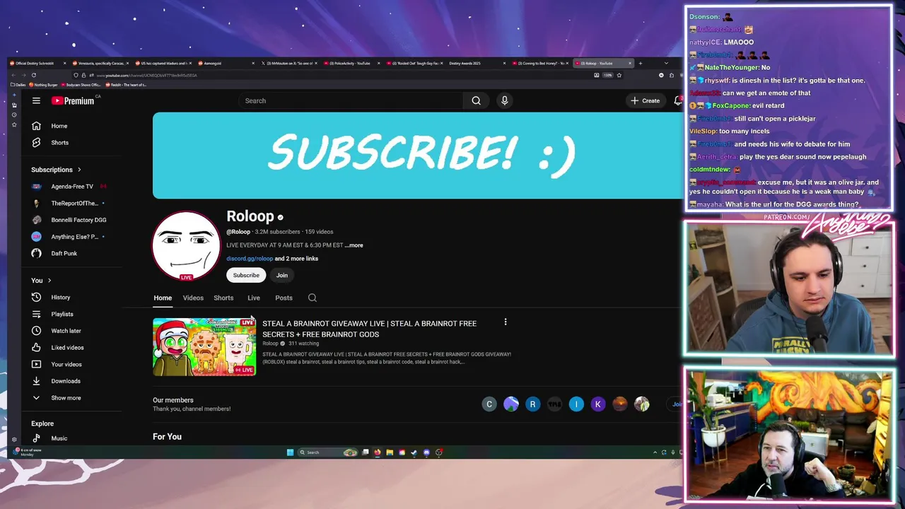Image resolution: width=905 pixels, height=509 pixels.
Task: Open Watch later list
Action: pyautogui.click(x=66, y=331)
